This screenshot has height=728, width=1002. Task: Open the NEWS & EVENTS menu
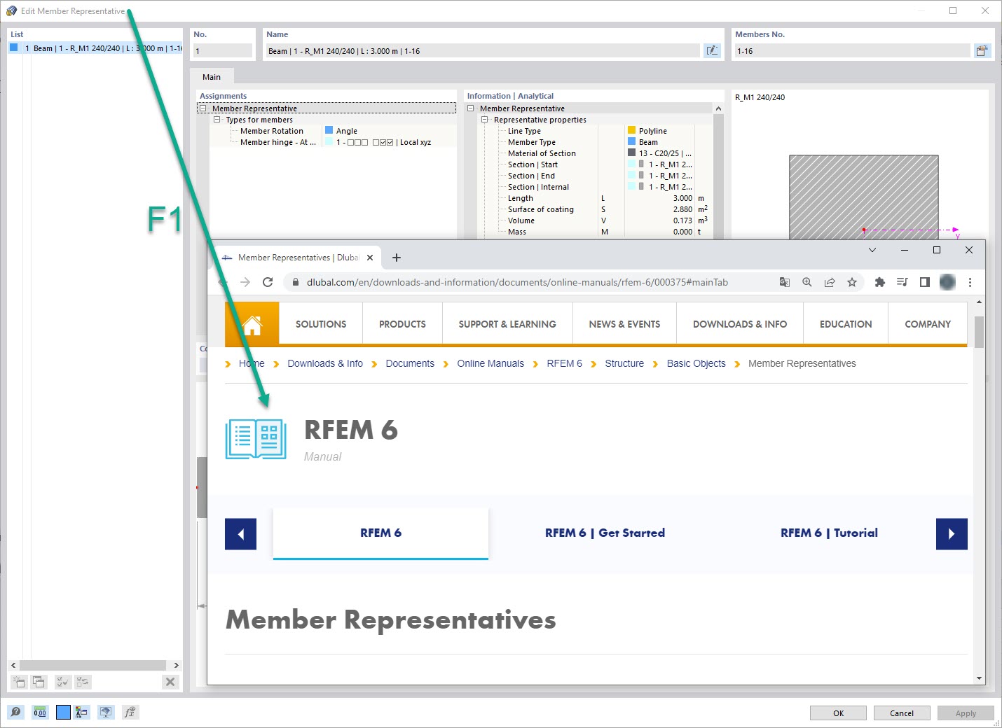[624, 324]
